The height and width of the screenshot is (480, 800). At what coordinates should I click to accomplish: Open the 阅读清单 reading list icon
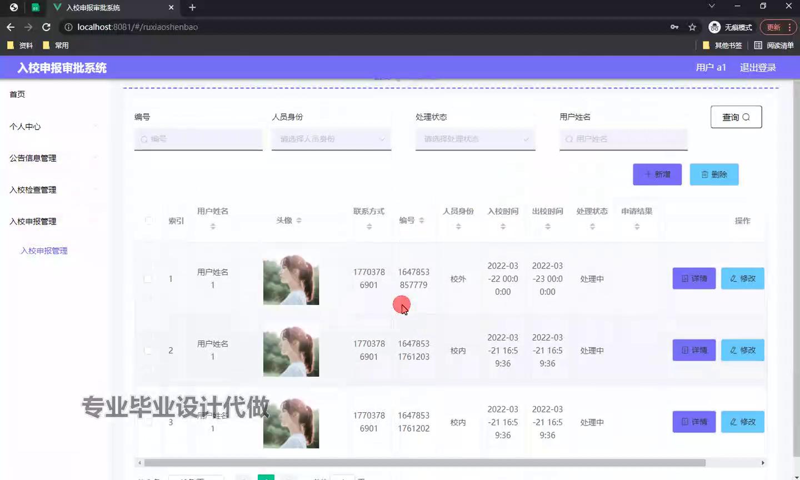[x=758, y=45]
